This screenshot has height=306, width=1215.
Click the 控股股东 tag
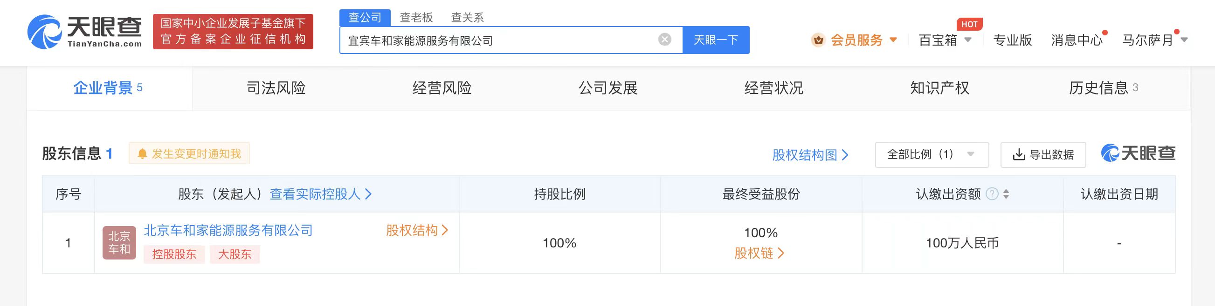click(x=174, y=254)
